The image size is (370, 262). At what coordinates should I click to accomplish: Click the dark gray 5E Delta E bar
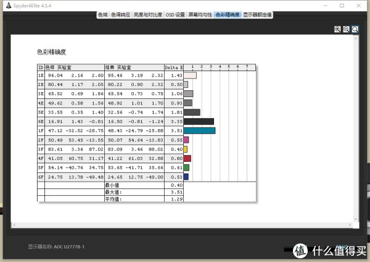(x=192, y=112)
